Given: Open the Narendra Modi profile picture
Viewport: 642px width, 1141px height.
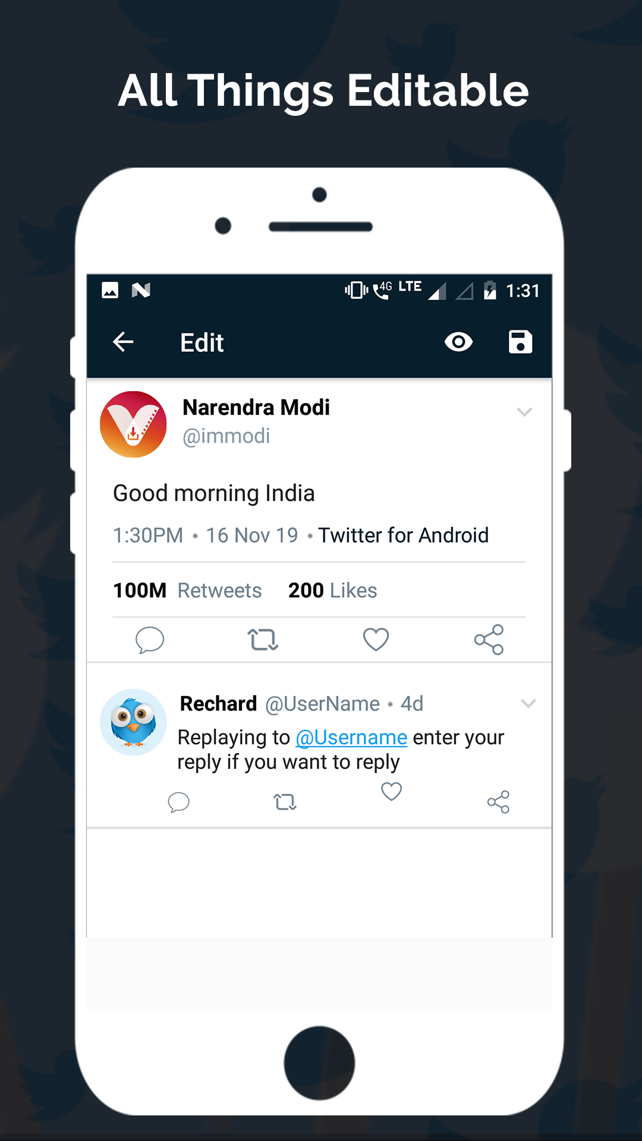Looking at the screenshot, I should 133,424.
